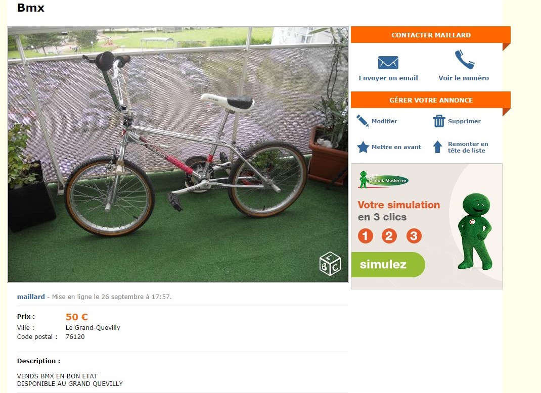Select Mettre en avant option
This screenshot has width=541, height=393.
pyautogui.click(x=396, y=147)
